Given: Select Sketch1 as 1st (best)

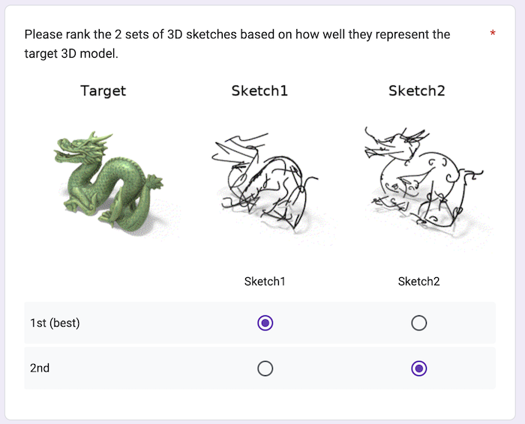Looking at the screenshot, I should point(265,323).
